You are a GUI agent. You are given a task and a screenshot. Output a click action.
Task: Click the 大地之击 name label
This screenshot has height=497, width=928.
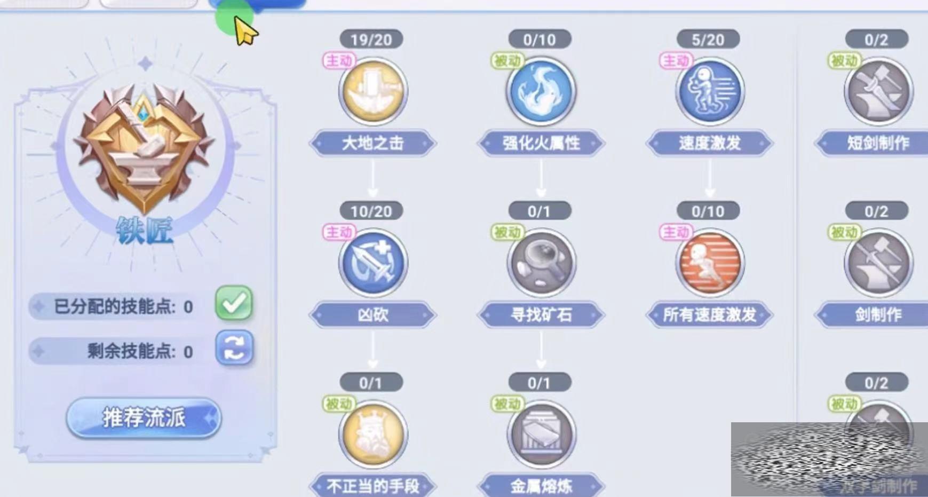click(x=372, y=143)
